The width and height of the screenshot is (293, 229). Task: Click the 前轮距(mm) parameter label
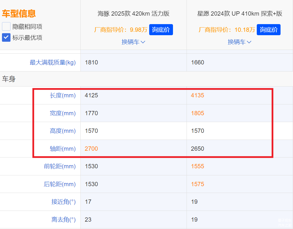point(60,166)
